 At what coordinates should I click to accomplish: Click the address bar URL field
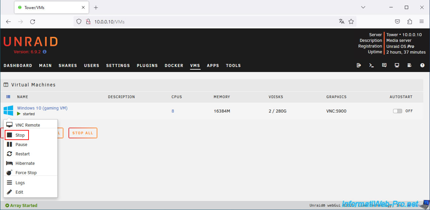click(x=215, y=21)
